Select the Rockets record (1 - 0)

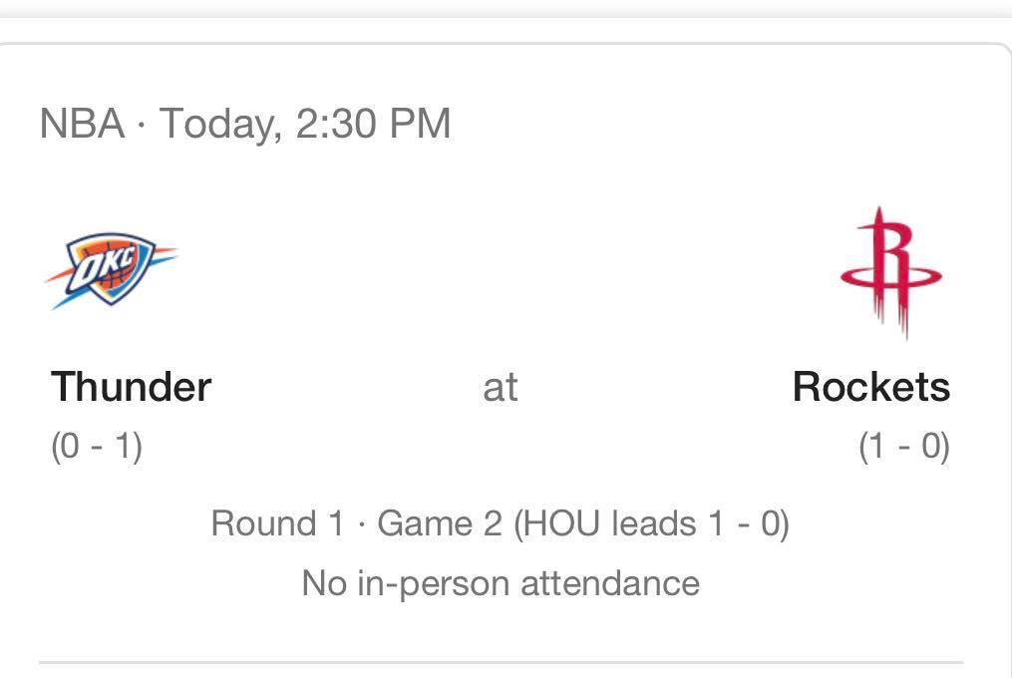point(904,447)
